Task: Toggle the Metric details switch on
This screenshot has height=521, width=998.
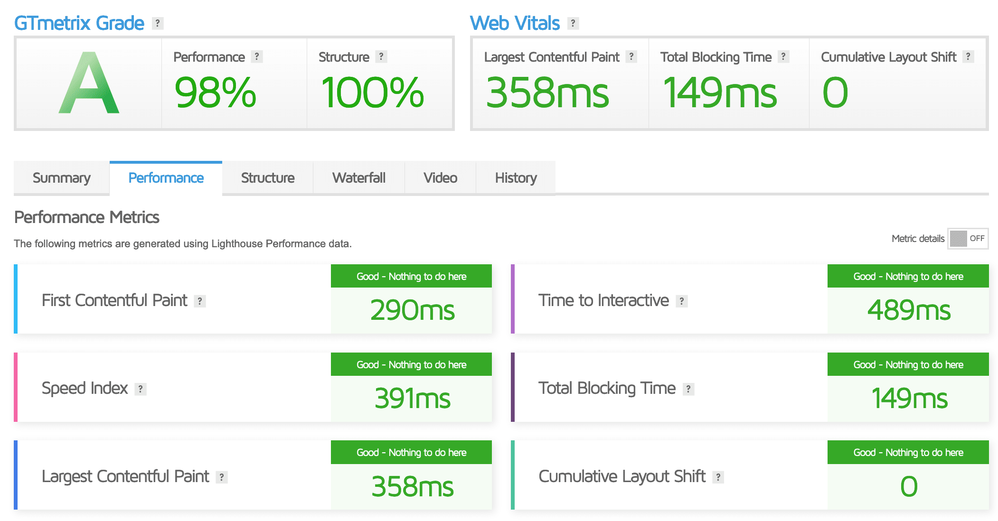Action: [968, 239]
